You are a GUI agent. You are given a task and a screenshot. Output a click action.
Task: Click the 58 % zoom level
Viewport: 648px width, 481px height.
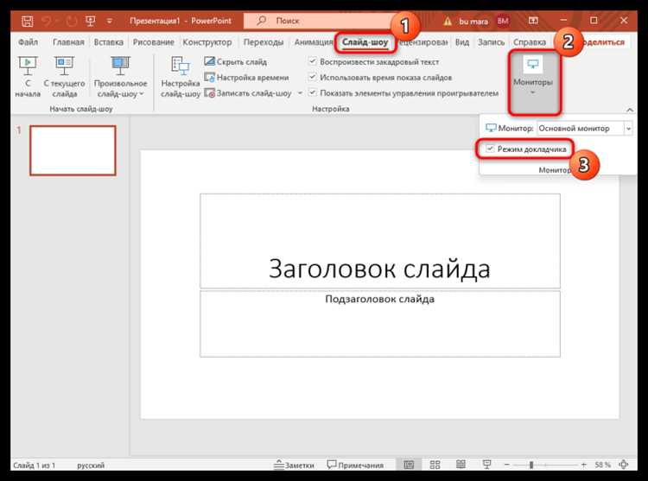pos(602,465)
